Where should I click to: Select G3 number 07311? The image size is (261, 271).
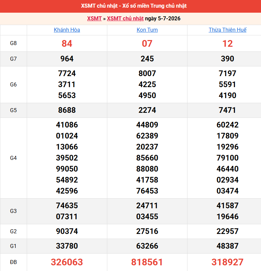pos(67,217)
